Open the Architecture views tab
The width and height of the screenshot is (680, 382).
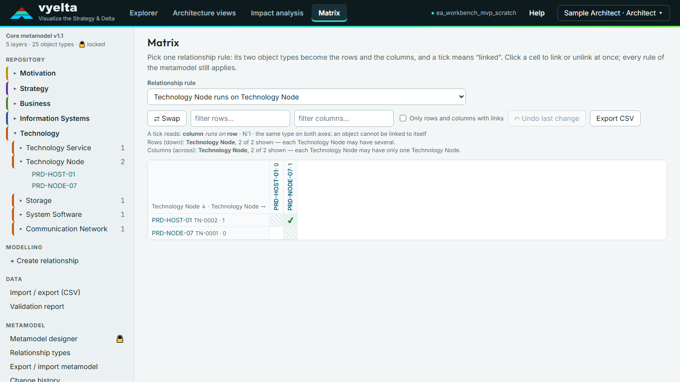(205, 13)
